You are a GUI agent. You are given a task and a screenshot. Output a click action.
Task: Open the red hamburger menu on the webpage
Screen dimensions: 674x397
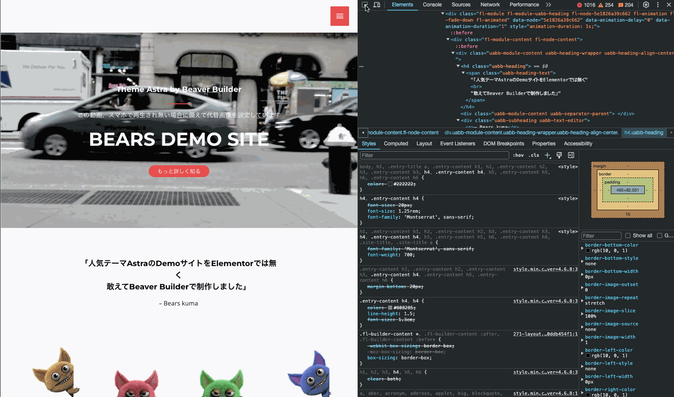(x=340, y=16)
